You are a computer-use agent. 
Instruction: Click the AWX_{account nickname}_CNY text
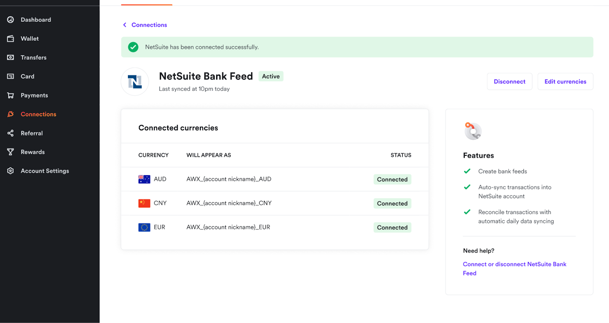pos(229,203)
